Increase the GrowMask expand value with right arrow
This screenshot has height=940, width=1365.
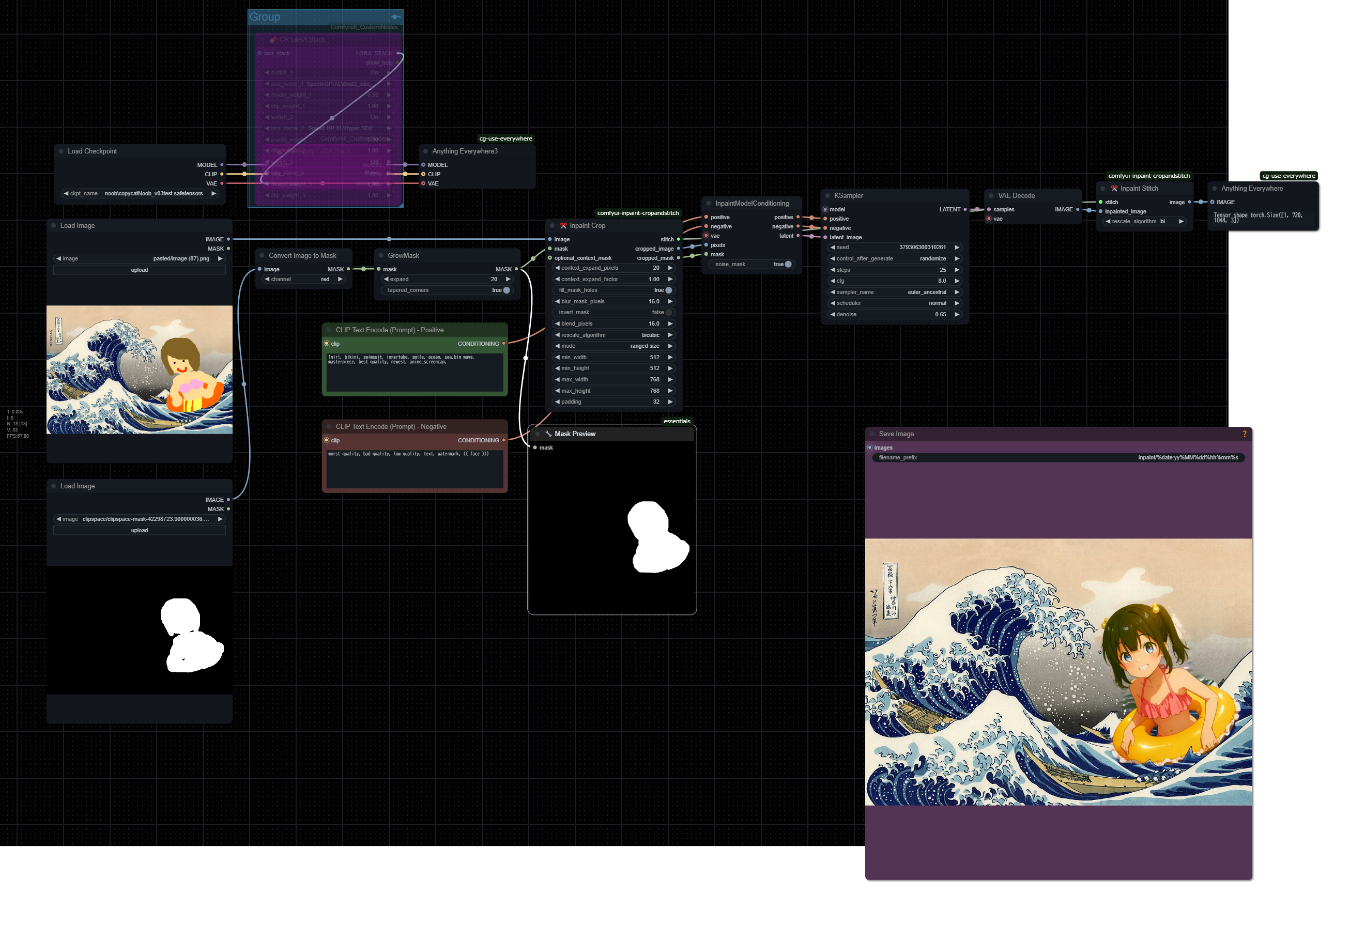508,279
